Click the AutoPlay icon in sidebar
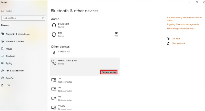The height and width of the screenshot is (111, 205). pos(2,78)
